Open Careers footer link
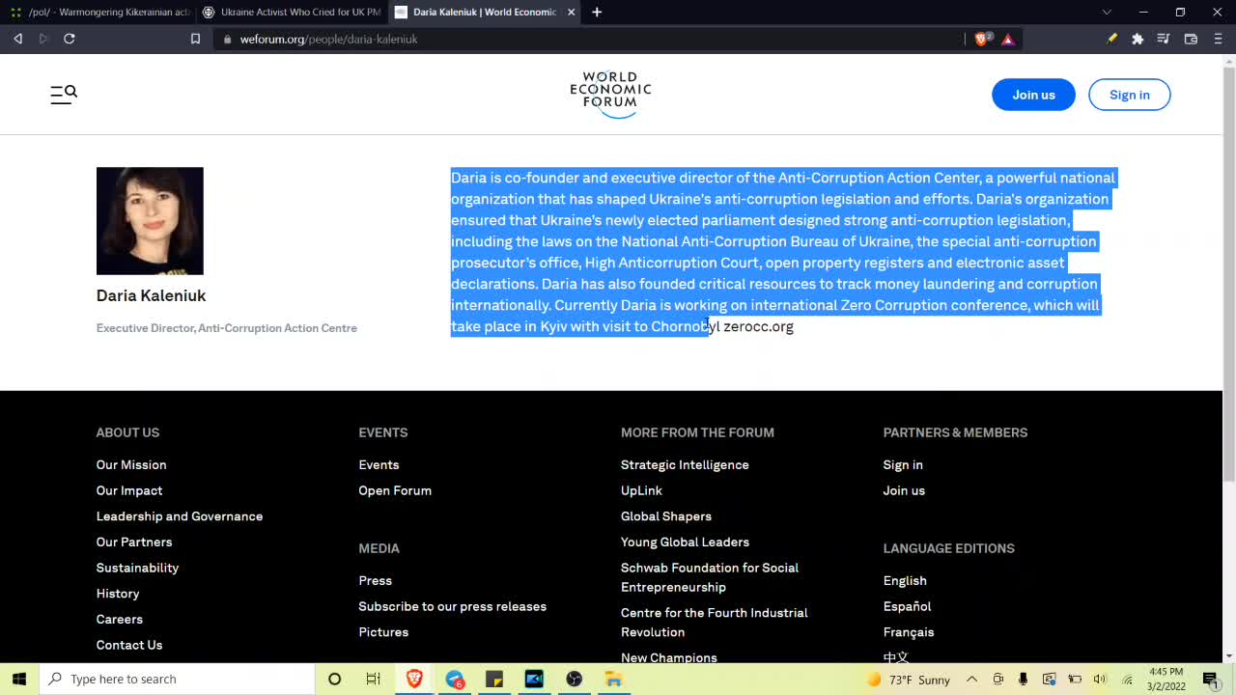 (x=120, y=620)
